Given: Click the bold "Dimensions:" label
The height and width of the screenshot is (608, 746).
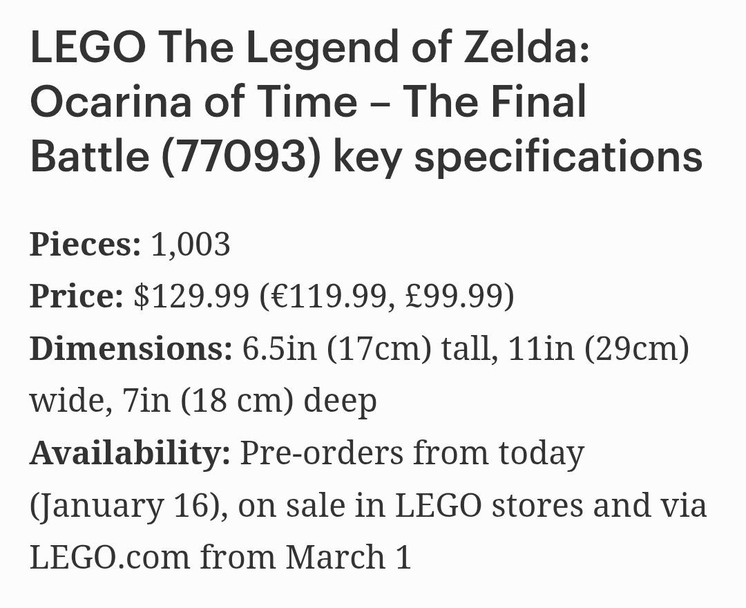Looking at the screenshot, I should [131, 348].
